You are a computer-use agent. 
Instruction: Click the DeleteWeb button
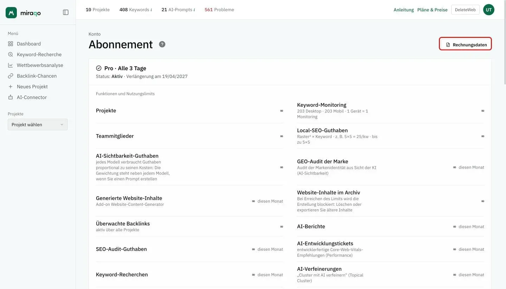[x=465, y=10]
